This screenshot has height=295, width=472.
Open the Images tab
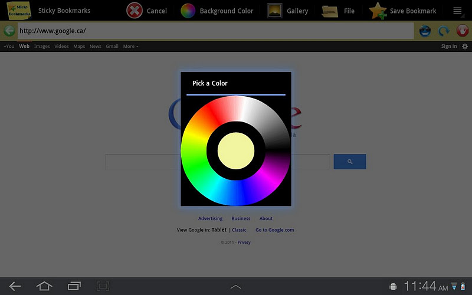[42, 47]
